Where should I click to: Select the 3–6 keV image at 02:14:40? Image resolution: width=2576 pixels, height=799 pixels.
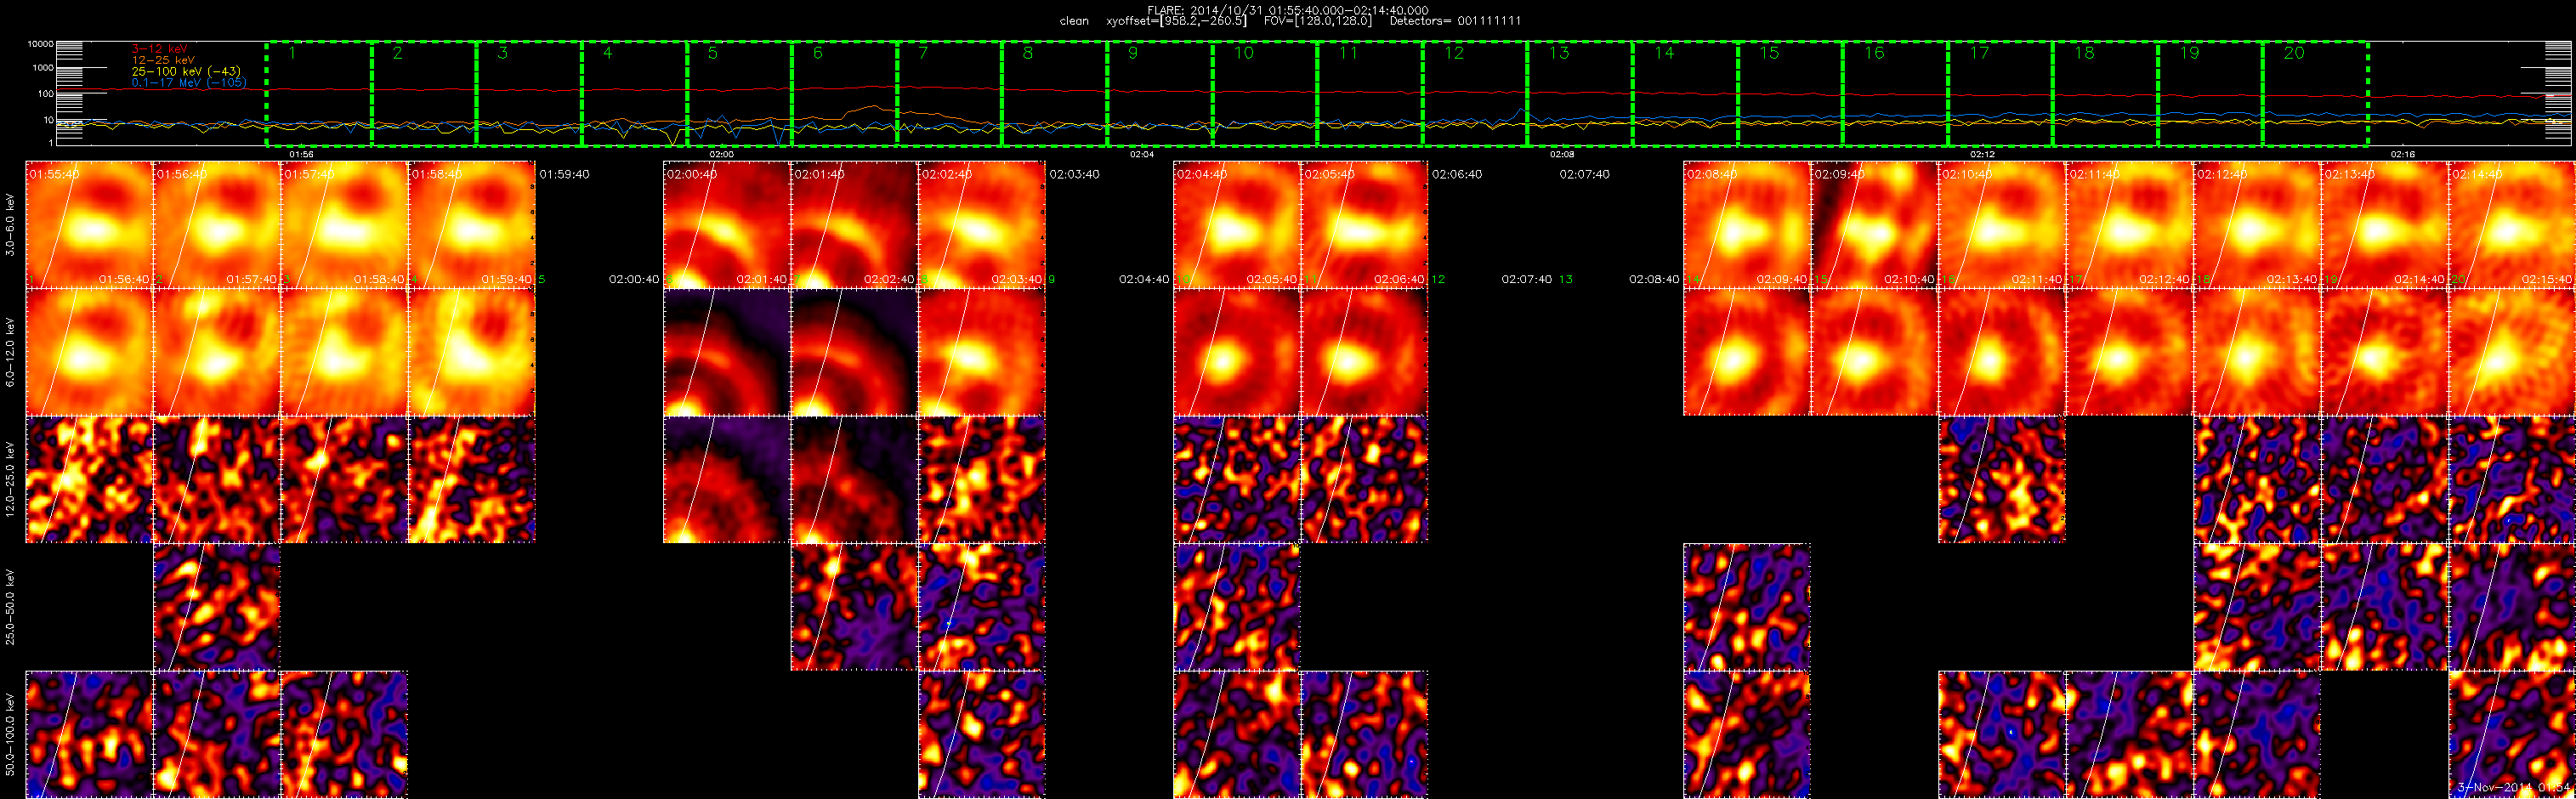click(2512, 225)
